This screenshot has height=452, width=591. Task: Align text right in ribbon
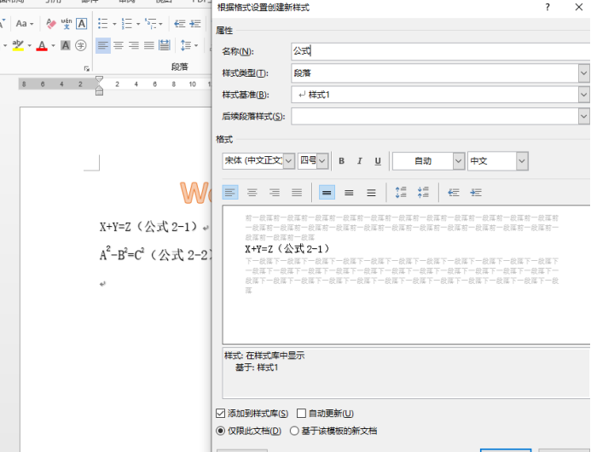tap(134, 45)
